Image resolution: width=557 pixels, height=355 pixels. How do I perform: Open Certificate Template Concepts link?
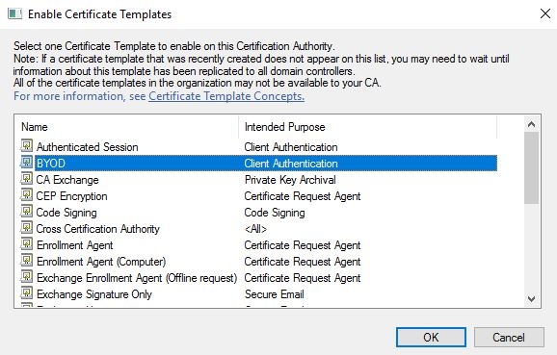[x=226, y=96]
